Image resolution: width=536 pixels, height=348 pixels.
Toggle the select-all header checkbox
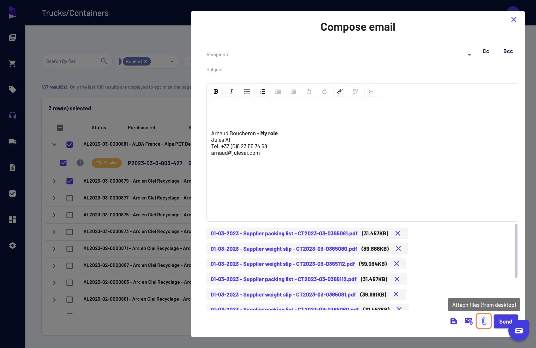coord(60,128)
